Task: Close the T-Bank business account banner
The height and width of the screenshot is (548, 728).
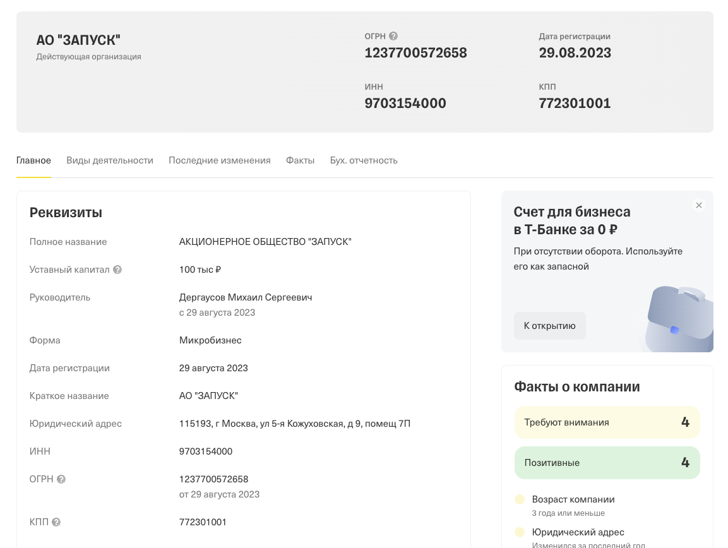Action: tap(698, 205)
